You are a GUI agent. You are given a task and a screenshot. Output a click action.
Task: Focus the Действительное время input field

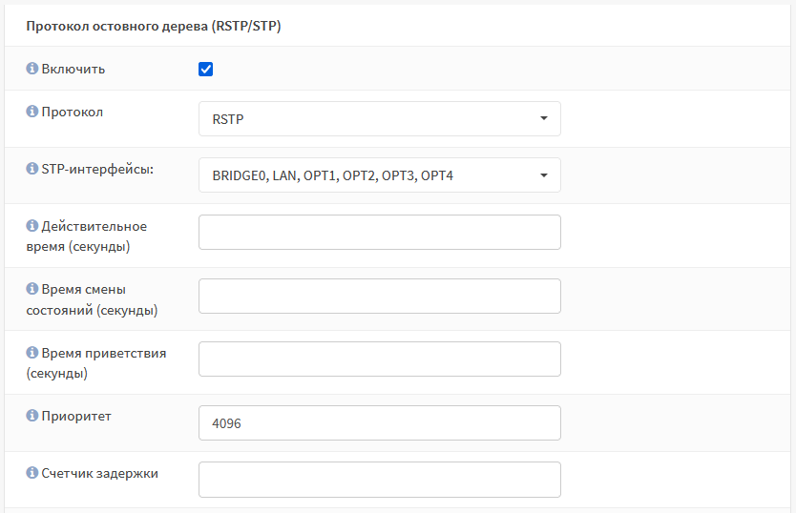(380, 232)
